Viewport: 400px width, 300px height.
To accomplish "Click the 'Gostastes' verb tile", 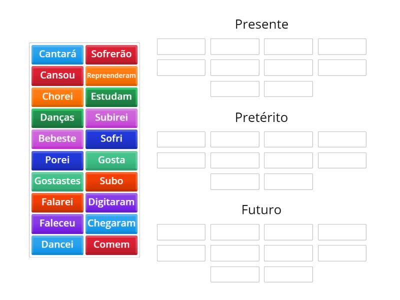I will coord(57,181).
